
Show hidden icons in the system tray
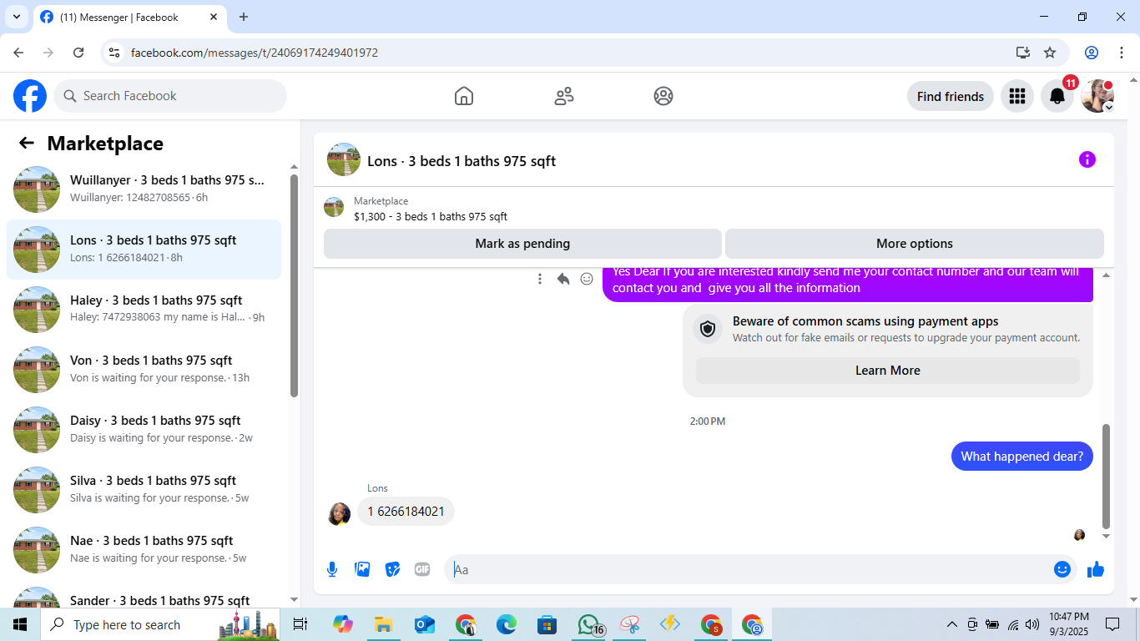click(x=951, y=624)
